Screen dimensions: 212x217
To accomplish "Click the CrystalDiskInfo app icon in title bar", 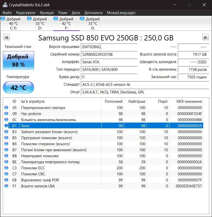I will click(5, 5).
